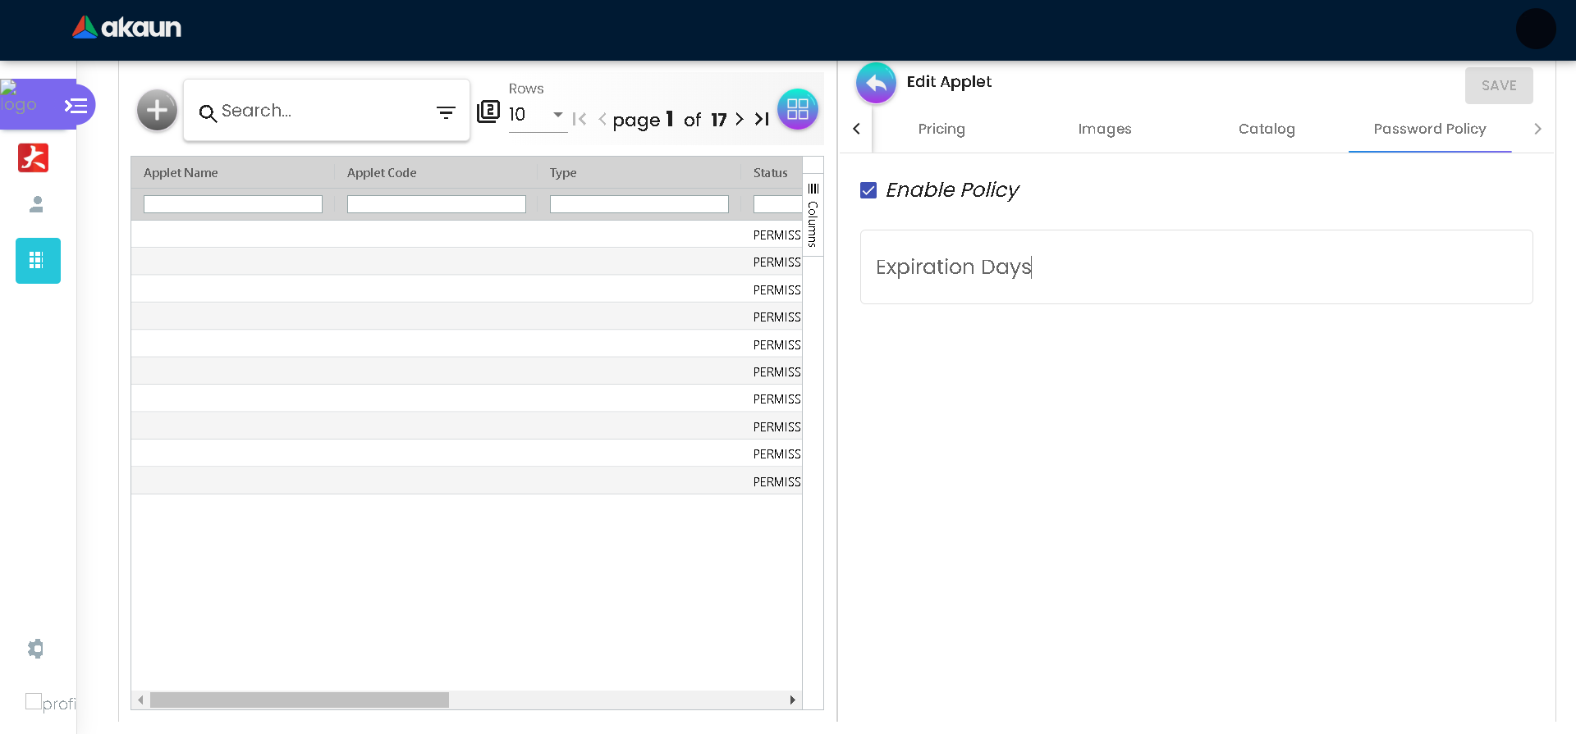Go to next page of applets
Image resolution: width=1576 pixels, height=734 pixels.
click(740, 120)
